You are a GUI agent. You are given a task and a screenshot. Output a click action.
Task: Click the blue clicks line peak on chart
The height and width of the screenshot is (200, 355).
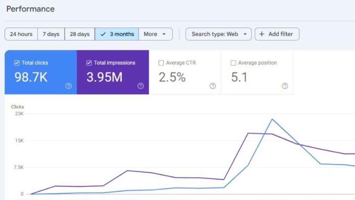pos(272,119)
